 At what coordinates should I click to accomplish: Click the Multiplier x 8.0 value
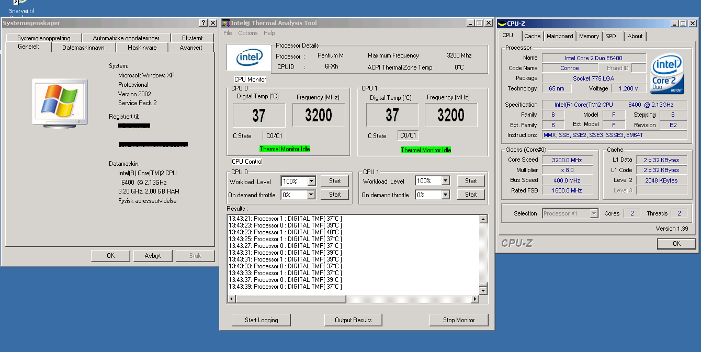pos(567,170)
